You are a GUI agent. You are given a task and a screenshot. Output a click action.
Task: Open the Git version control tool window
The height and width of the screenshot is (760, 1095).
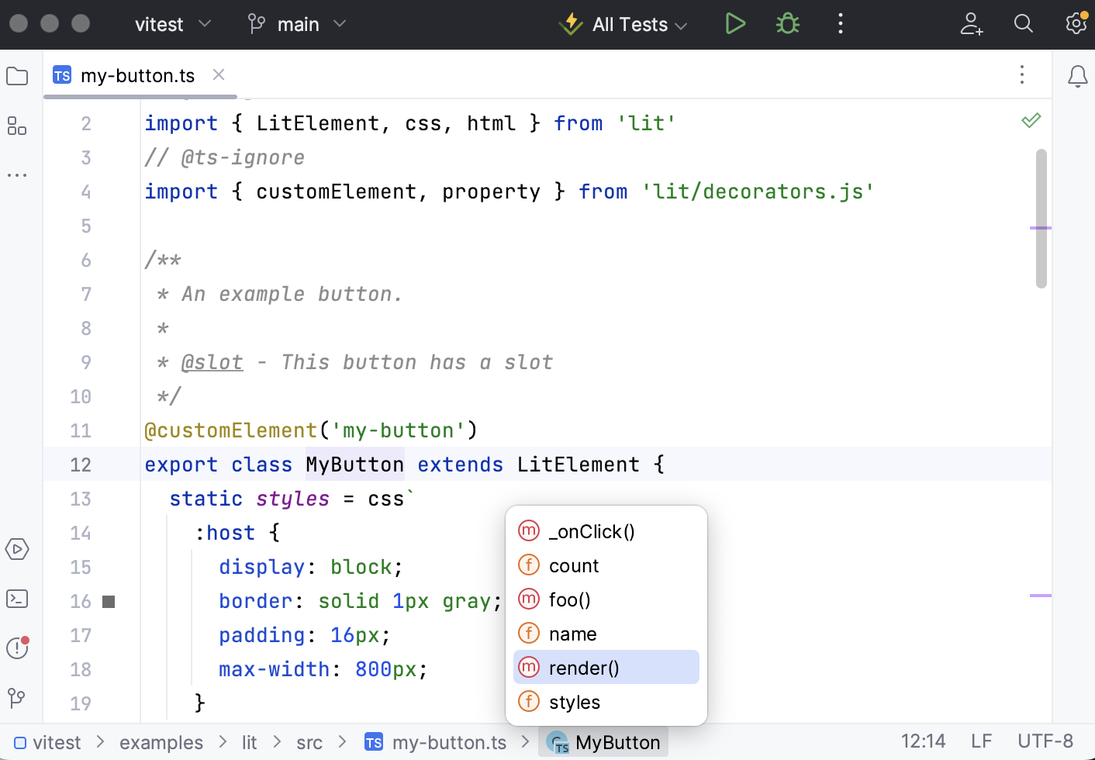[17, 698]
